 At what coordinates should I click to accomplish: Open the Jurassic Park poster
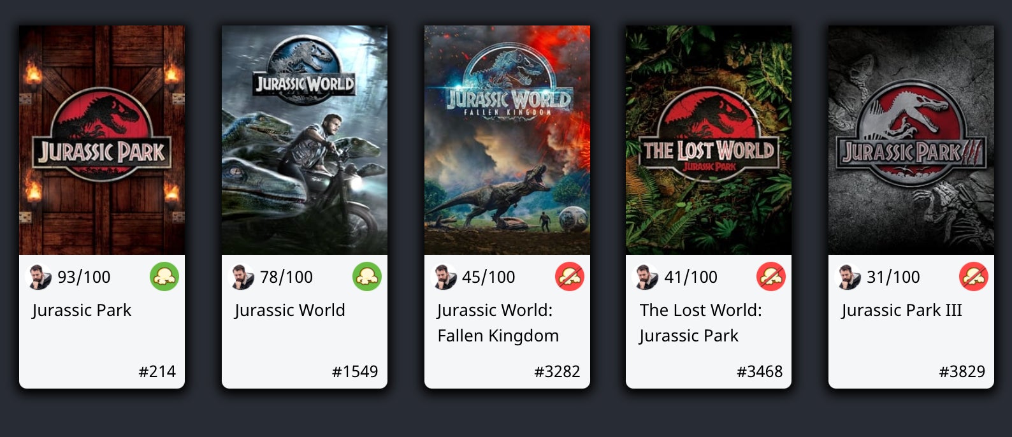pos(102,140)
